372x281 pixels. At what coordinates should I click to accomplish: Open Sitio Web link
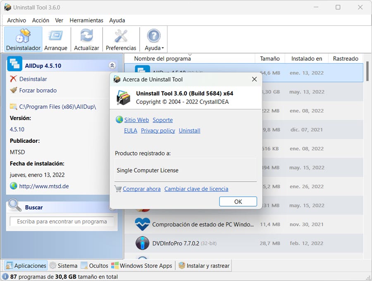(136, 120)
